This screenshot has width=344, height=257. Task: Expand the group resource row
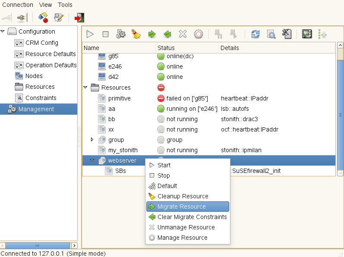click(x=92, y=140)
